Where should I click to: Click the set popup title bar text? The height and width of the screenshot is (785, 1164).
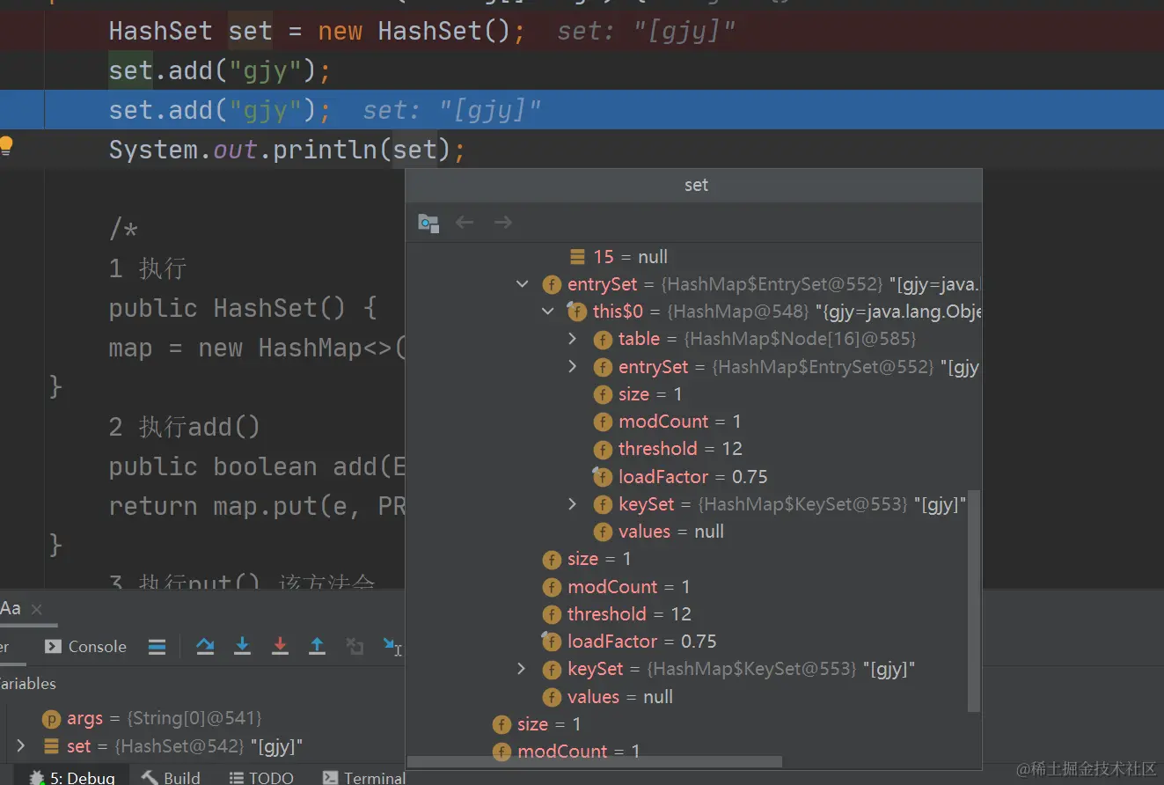(x=696, y=185)
